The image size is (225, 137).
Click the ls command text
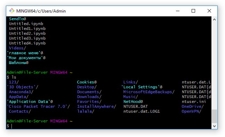(x=14, y=77)
